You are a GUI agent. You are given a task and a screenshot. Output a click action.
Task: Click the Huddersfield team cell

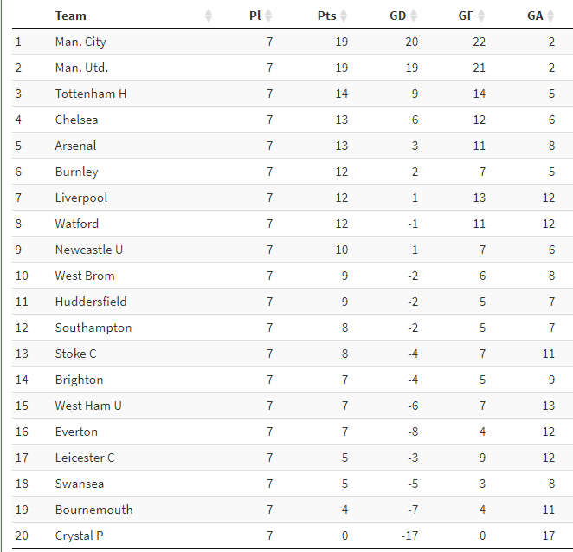point(91,302)
